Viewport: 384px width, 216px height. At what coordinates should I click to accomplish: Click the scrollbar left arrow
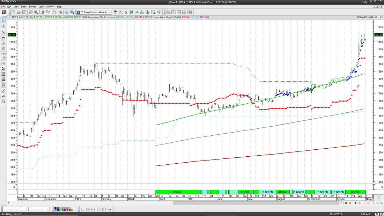tap(9, 203)
